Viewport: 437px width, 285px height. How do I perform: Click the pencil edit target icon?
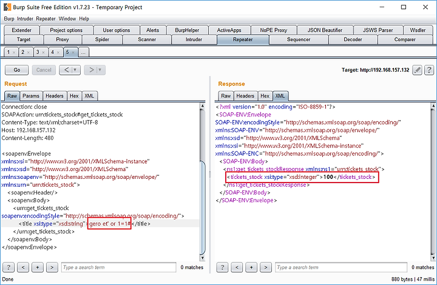[x=417, y=70]
